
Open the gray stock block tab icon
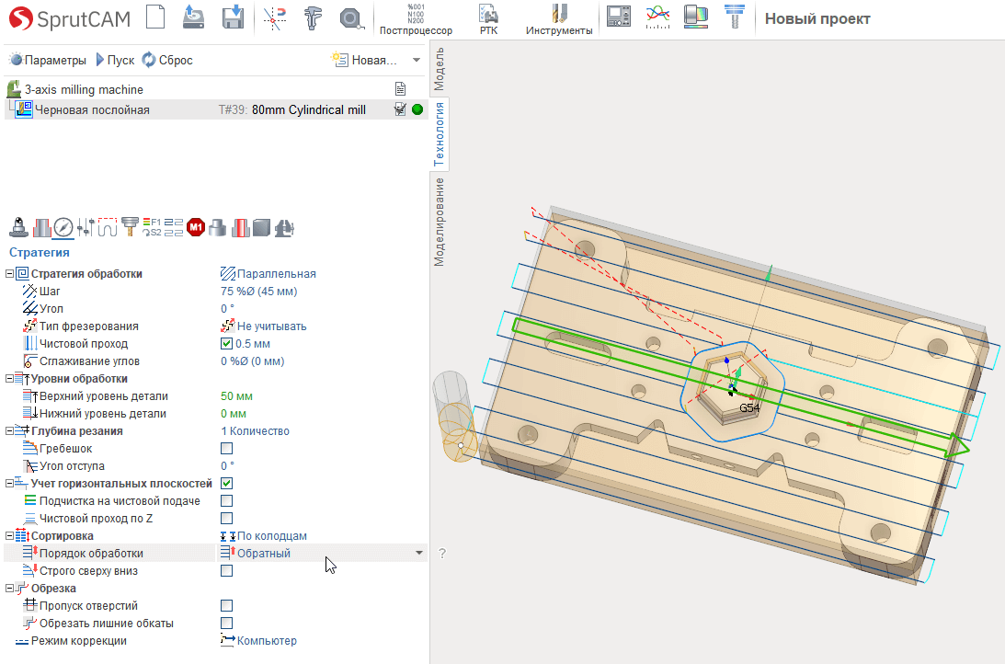[261, 227]
